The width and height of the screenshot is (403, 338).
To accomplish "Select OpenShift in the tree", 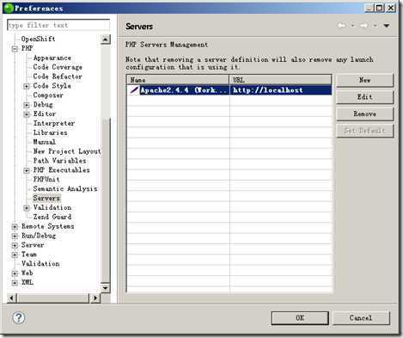I will [x=38, y=39].
